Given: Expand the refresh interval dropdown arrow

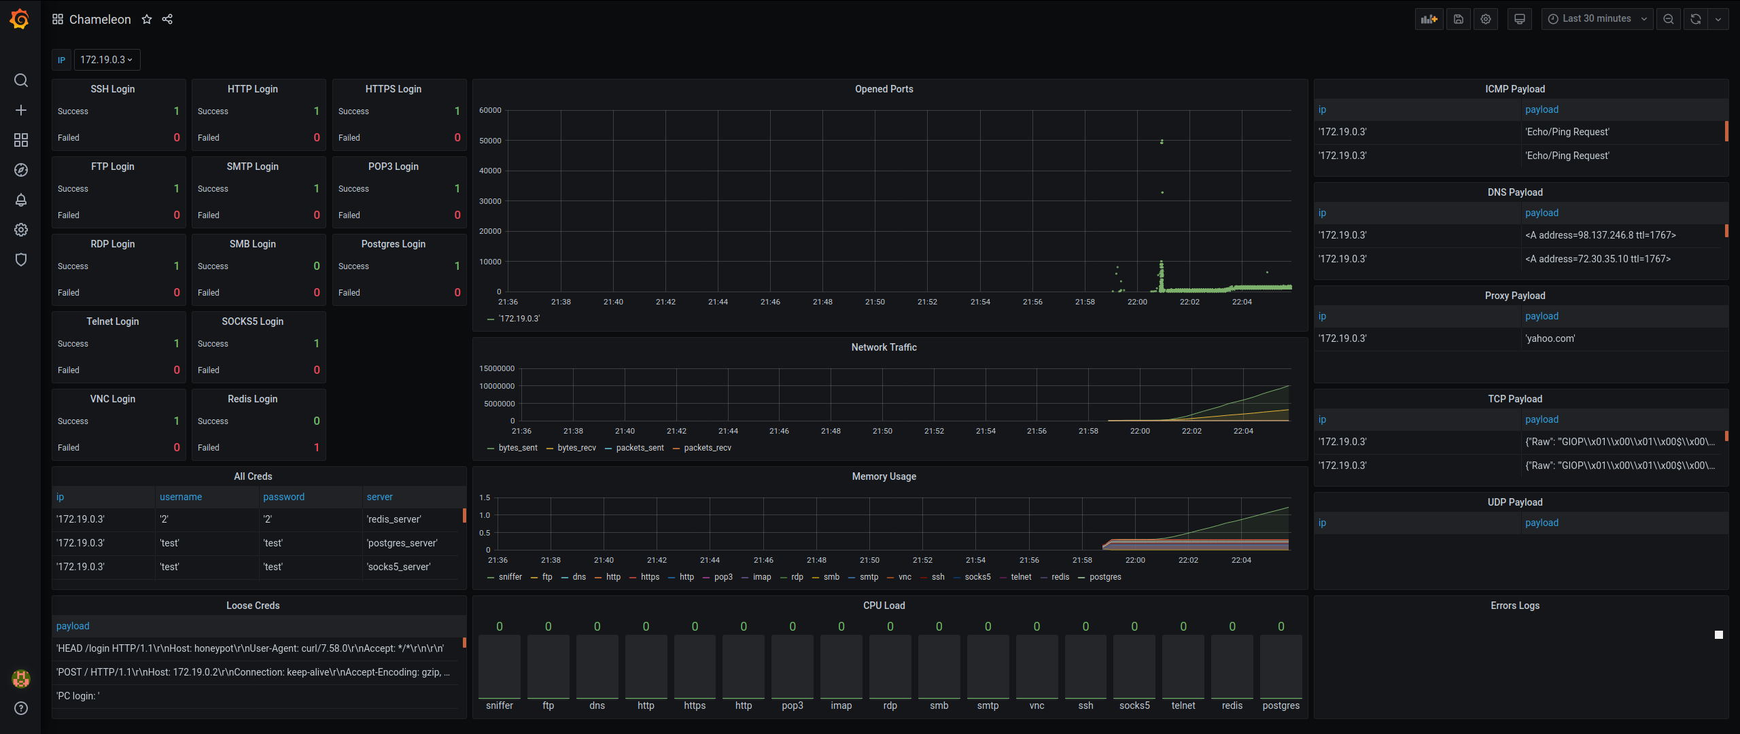Looking at the screenshot, I should tap(1718, 19).
